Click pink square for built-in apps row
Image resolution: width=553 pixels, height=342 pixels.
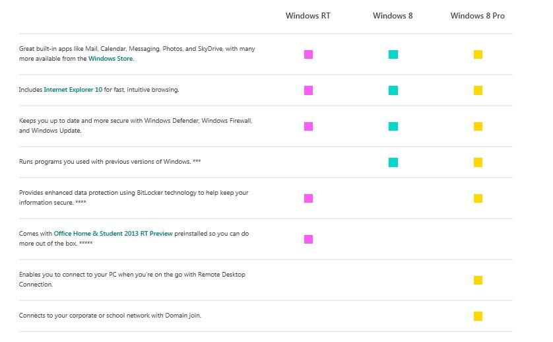(x=308, y=54)
